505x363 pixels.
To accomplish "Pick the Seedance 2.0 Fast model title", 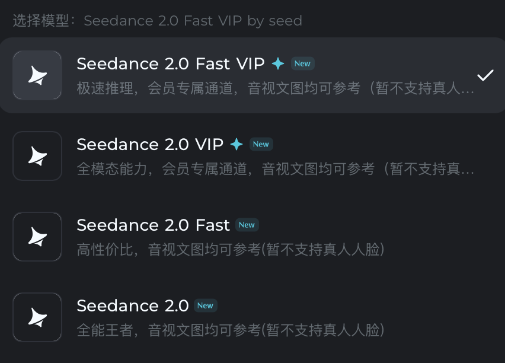I will click(153, 225).
